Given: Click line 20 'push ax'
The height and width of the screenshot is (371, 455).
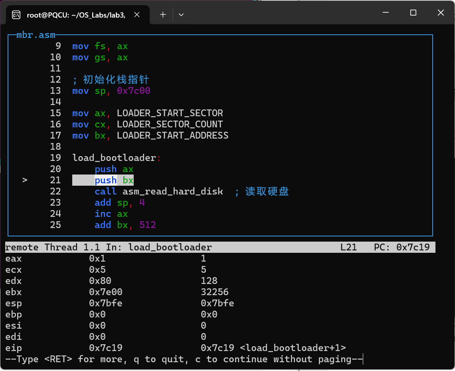Looking at the screenshot, I should click(114, 169).
